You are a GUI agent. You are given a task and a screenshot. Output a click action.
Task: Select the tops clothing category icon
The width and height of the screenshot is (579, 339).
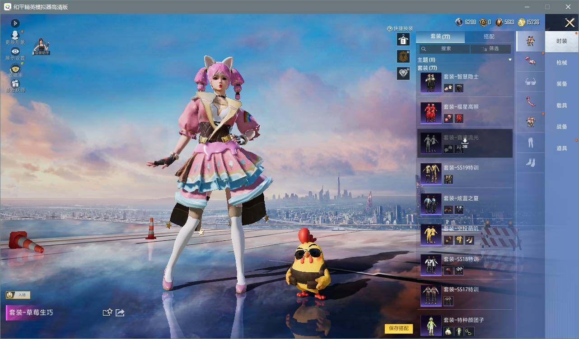tap(530, 122)
